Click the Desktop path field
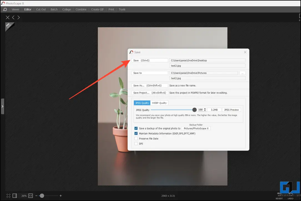Viewport: 301px width, 201px height. pyautogui.click(x=208, y=60)
